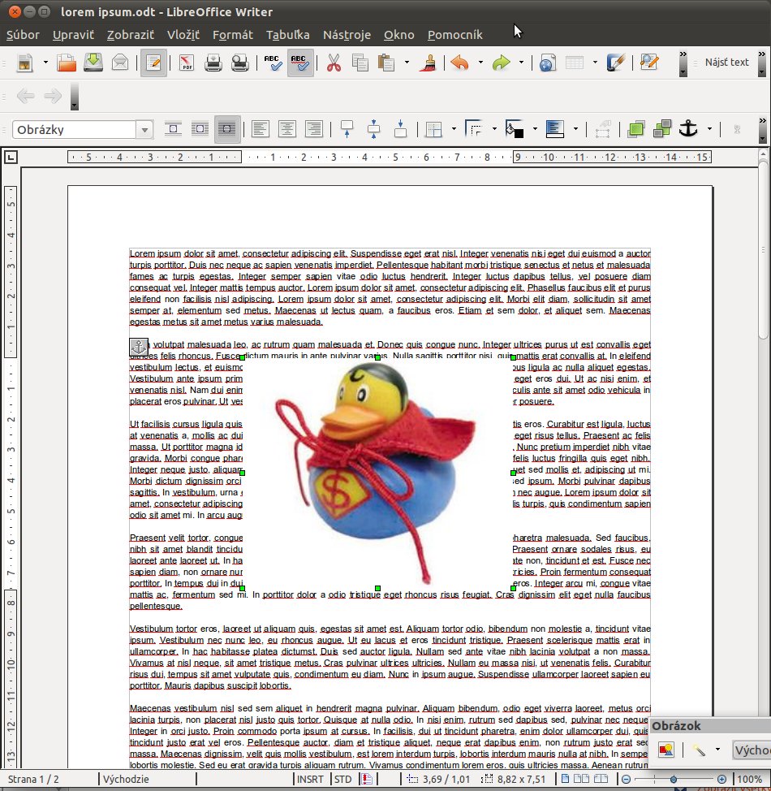771x791 pixels.
Task: Open Find and Replace icon
Action: coord(649,63)
